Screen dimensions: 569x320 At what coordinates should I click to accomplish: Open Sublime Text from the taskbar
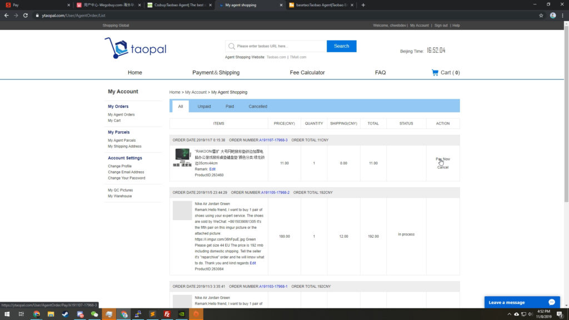(152, 314)
